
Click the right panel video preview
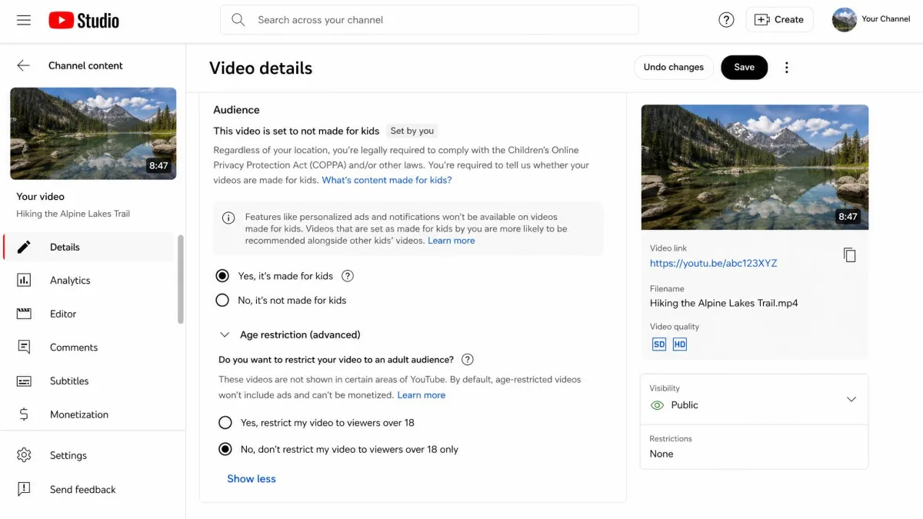[x=755, y=167]
